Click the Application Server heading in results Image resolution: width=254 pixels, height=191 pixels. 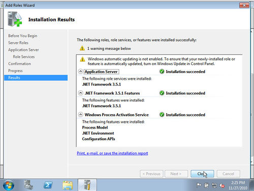(x=101, y=72)
